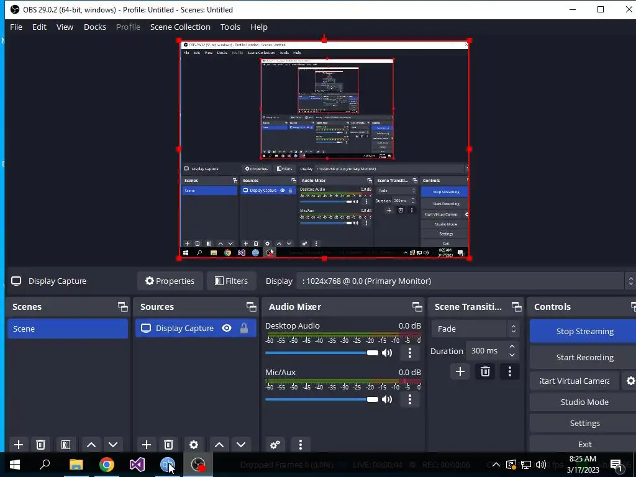Open the View menu
The height and width of the screenshot is (477, 636).
(65, 27)
